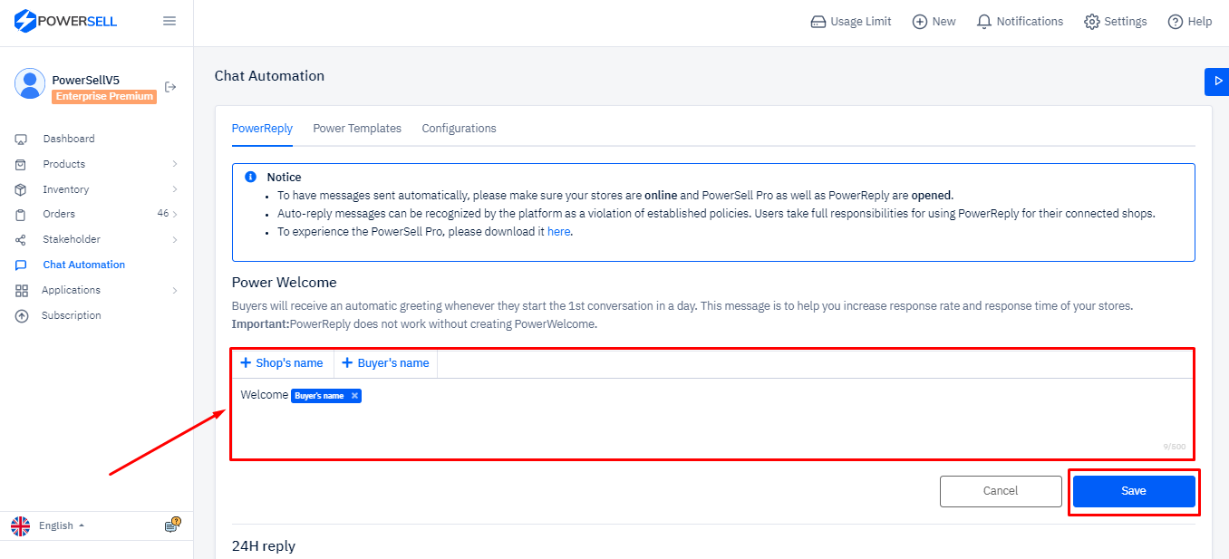This screenshot has width=1229, height=559.
Task: Click the Help question-mark icon
Action: tap(1176, 22)
